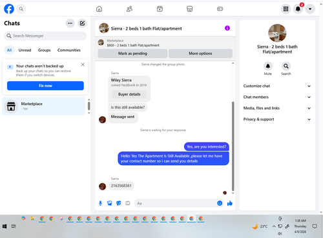Screen dimensions: 323x238
Task: Click Sierra's avatar beside the phone number
Action: [x=102, y=186]
